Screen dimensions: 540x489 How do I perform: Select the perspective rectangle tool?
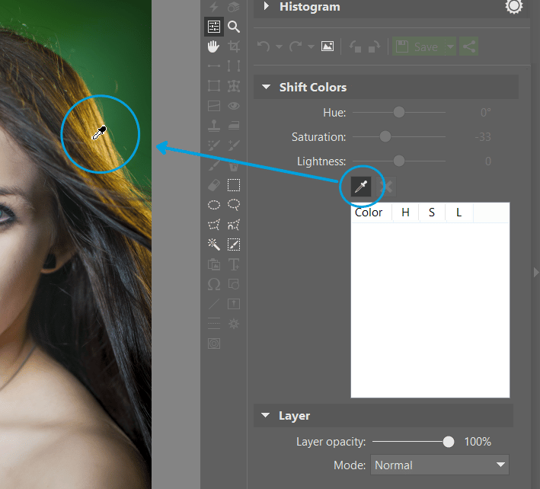(x=214, y=86)
